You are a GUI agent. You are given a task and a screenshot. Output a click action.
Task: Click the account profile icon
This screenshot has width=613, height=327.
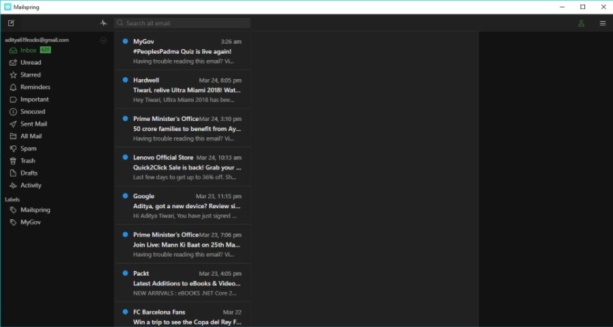pyautogui.click(x=581, y=23)
